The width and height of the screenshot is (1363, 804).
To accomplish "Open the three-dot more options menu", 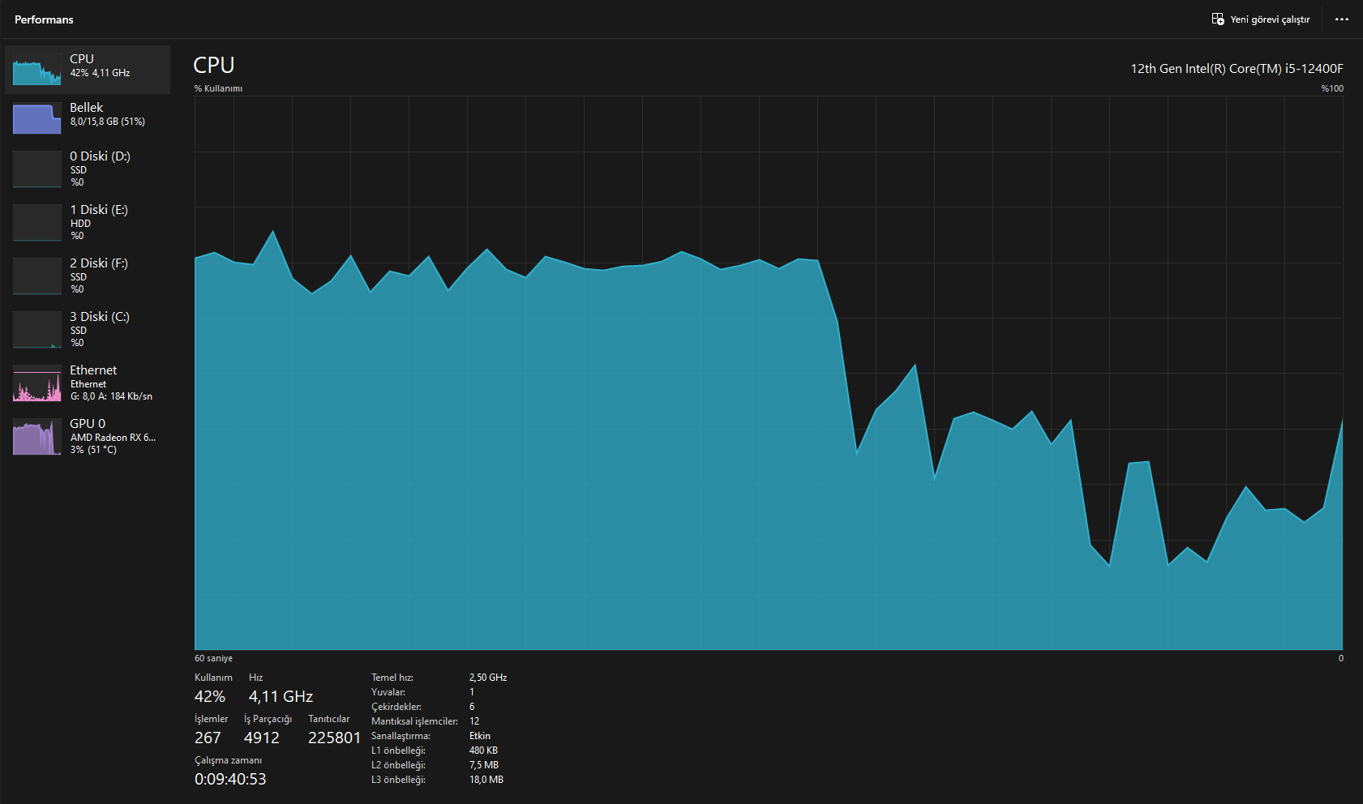I will (1342, 19).
